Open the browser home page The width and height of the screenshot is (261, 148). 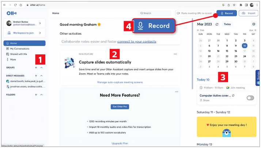[x=21, y=5]
